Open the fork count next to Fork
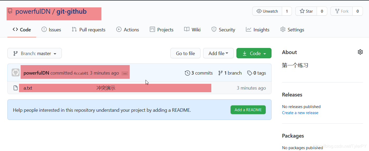Viewport: 369px width, 151px height. [x=358, y=11]
